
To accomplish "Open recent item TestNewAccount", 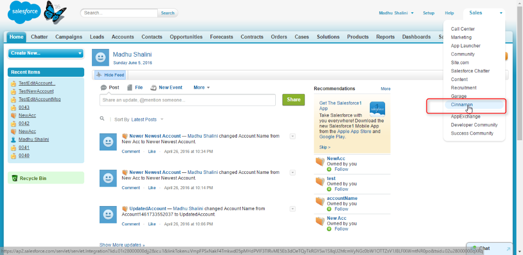I will [x=36, y=91].
